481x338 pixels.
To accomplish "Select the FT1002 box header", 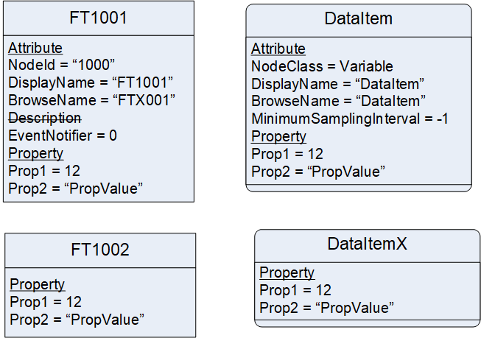I will click(100, 250).
